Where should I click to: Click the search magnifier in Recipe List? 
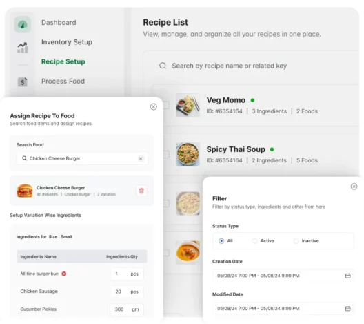point(163,66)
